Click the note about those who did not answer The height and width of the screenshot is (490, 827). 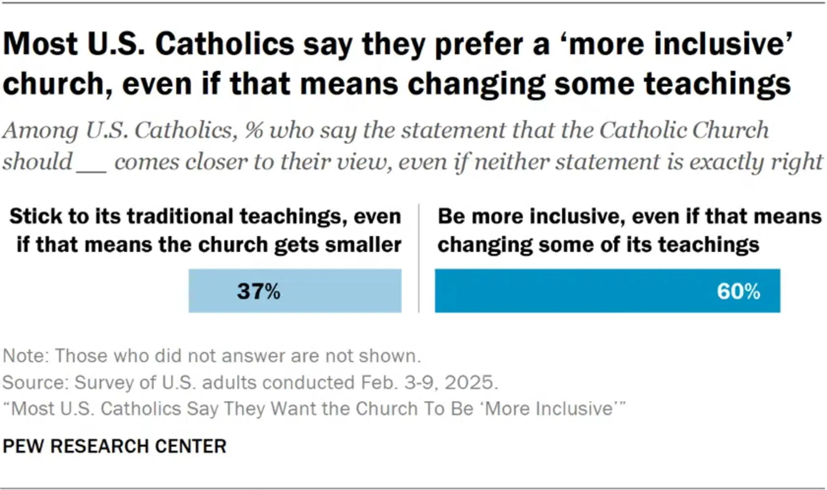[x=212, y=356]
